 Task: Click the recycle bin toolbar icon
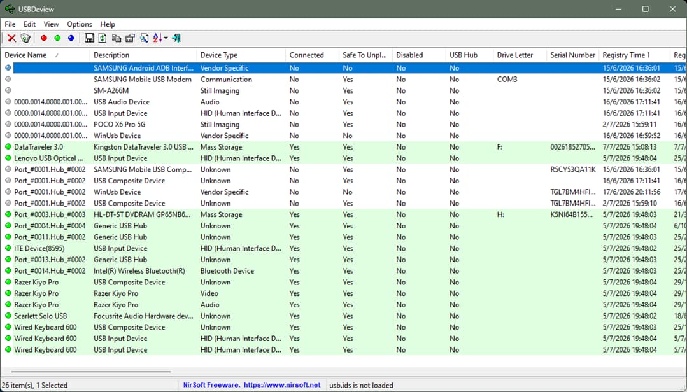point(25,38)
